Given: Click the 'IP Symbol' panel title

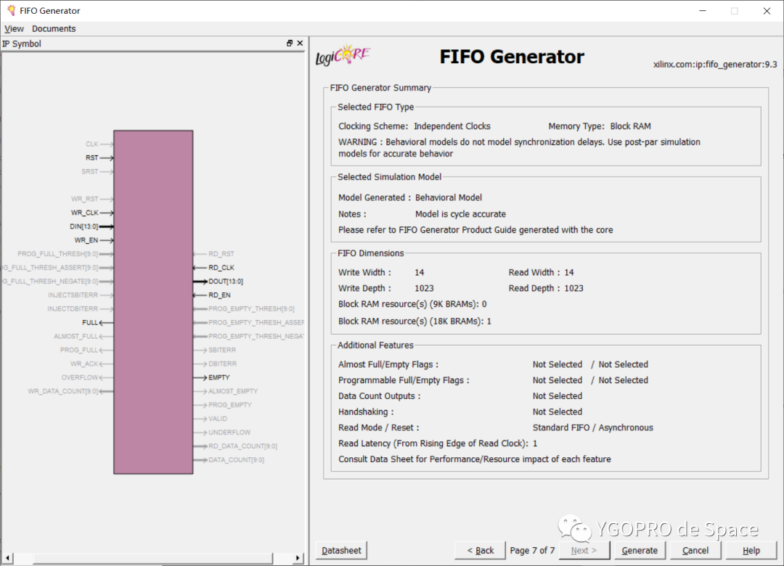Looking at the screenshot, I should pos(22,44).
